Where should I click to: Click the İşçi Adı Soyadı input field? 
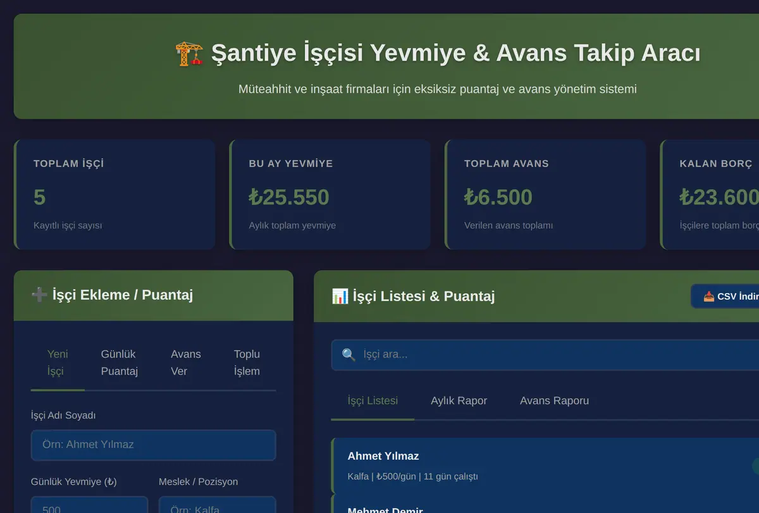click(153, 445)
